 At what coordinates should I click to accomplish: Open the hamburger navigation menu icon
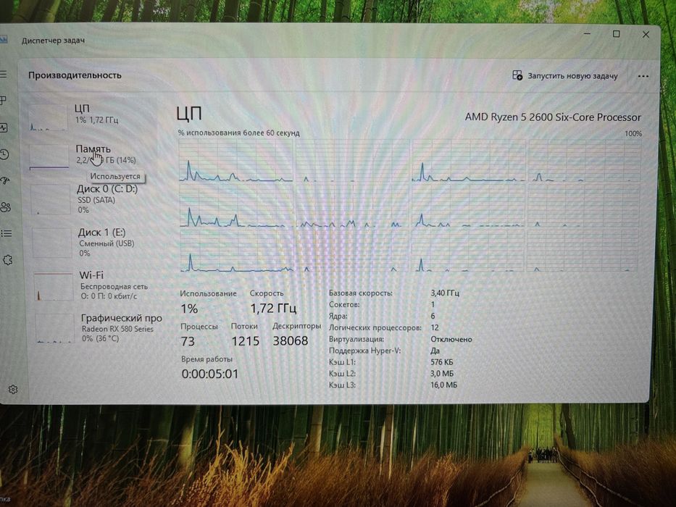4,75
